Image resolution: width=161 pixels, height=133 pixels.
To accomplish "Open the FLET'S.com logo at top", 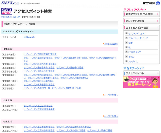I will [x=10, y=3].
